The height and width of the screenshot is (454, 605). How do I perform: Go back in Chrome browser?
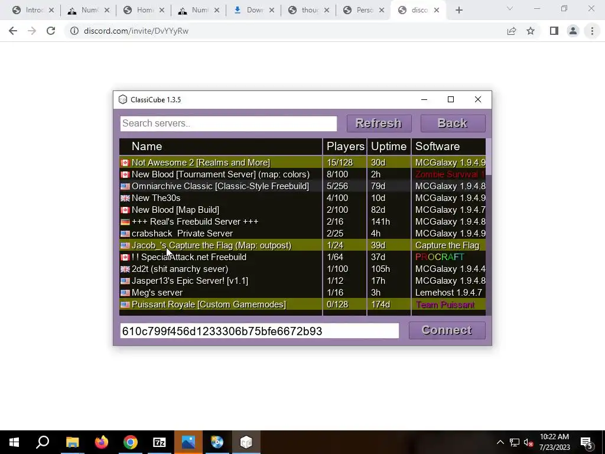click(13, 31)
